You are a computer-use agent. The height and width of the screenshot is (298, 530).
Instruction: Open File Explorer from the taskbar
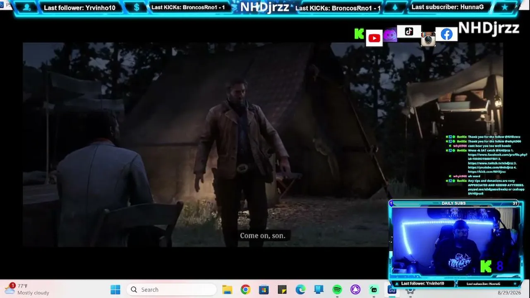[x=227, y=290]
